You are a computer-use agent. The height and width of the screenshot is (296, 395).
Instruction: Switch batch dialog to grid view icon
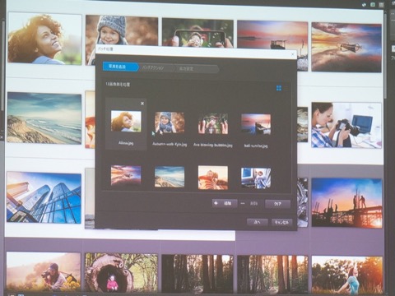coord(279,88)
